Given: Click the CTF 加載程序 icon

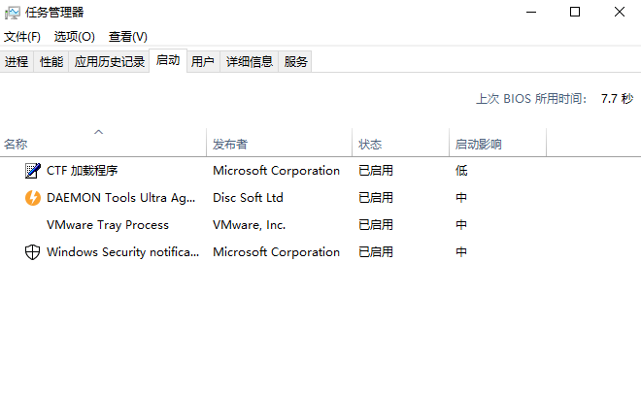Looking at the screenshot, I should tap(32, 171).
